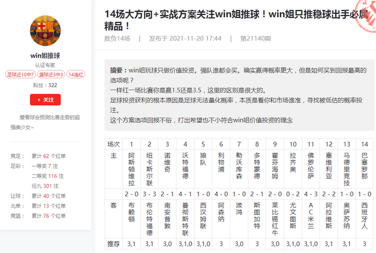The height and width of the screenshot is (253, 376).
Task: Click away team 阿拉维斯 cell
Action: [x=329, y=219]
